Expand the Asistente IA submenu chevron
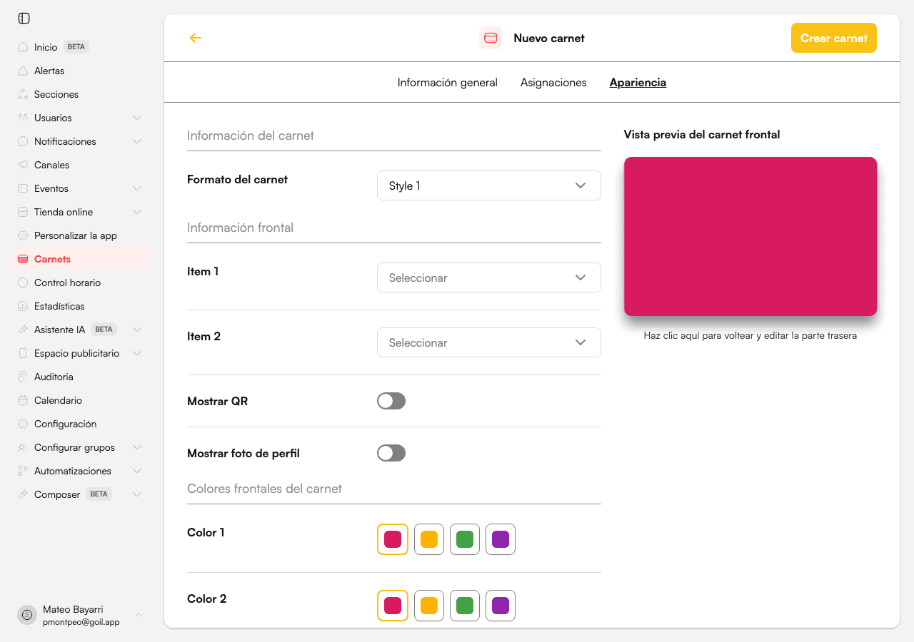Screen dimensions: 914x642 click(x=137, y=330)
